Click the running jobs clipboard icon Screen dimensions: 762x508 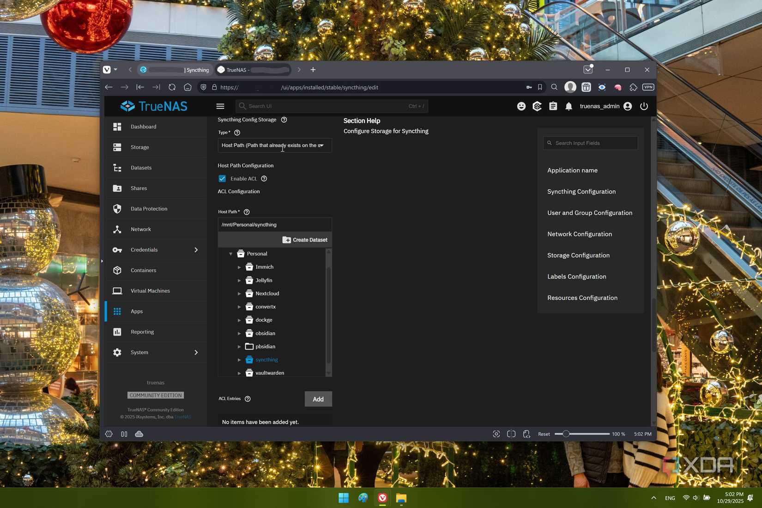553,106
